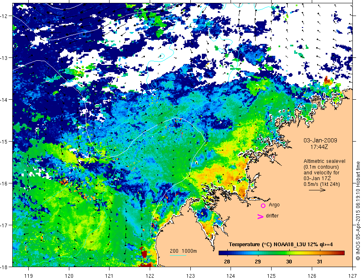Click the time text 17:44Z
The width and height of the screenshot is (361, 279).
pyautogui.click(x=319, y=147)
